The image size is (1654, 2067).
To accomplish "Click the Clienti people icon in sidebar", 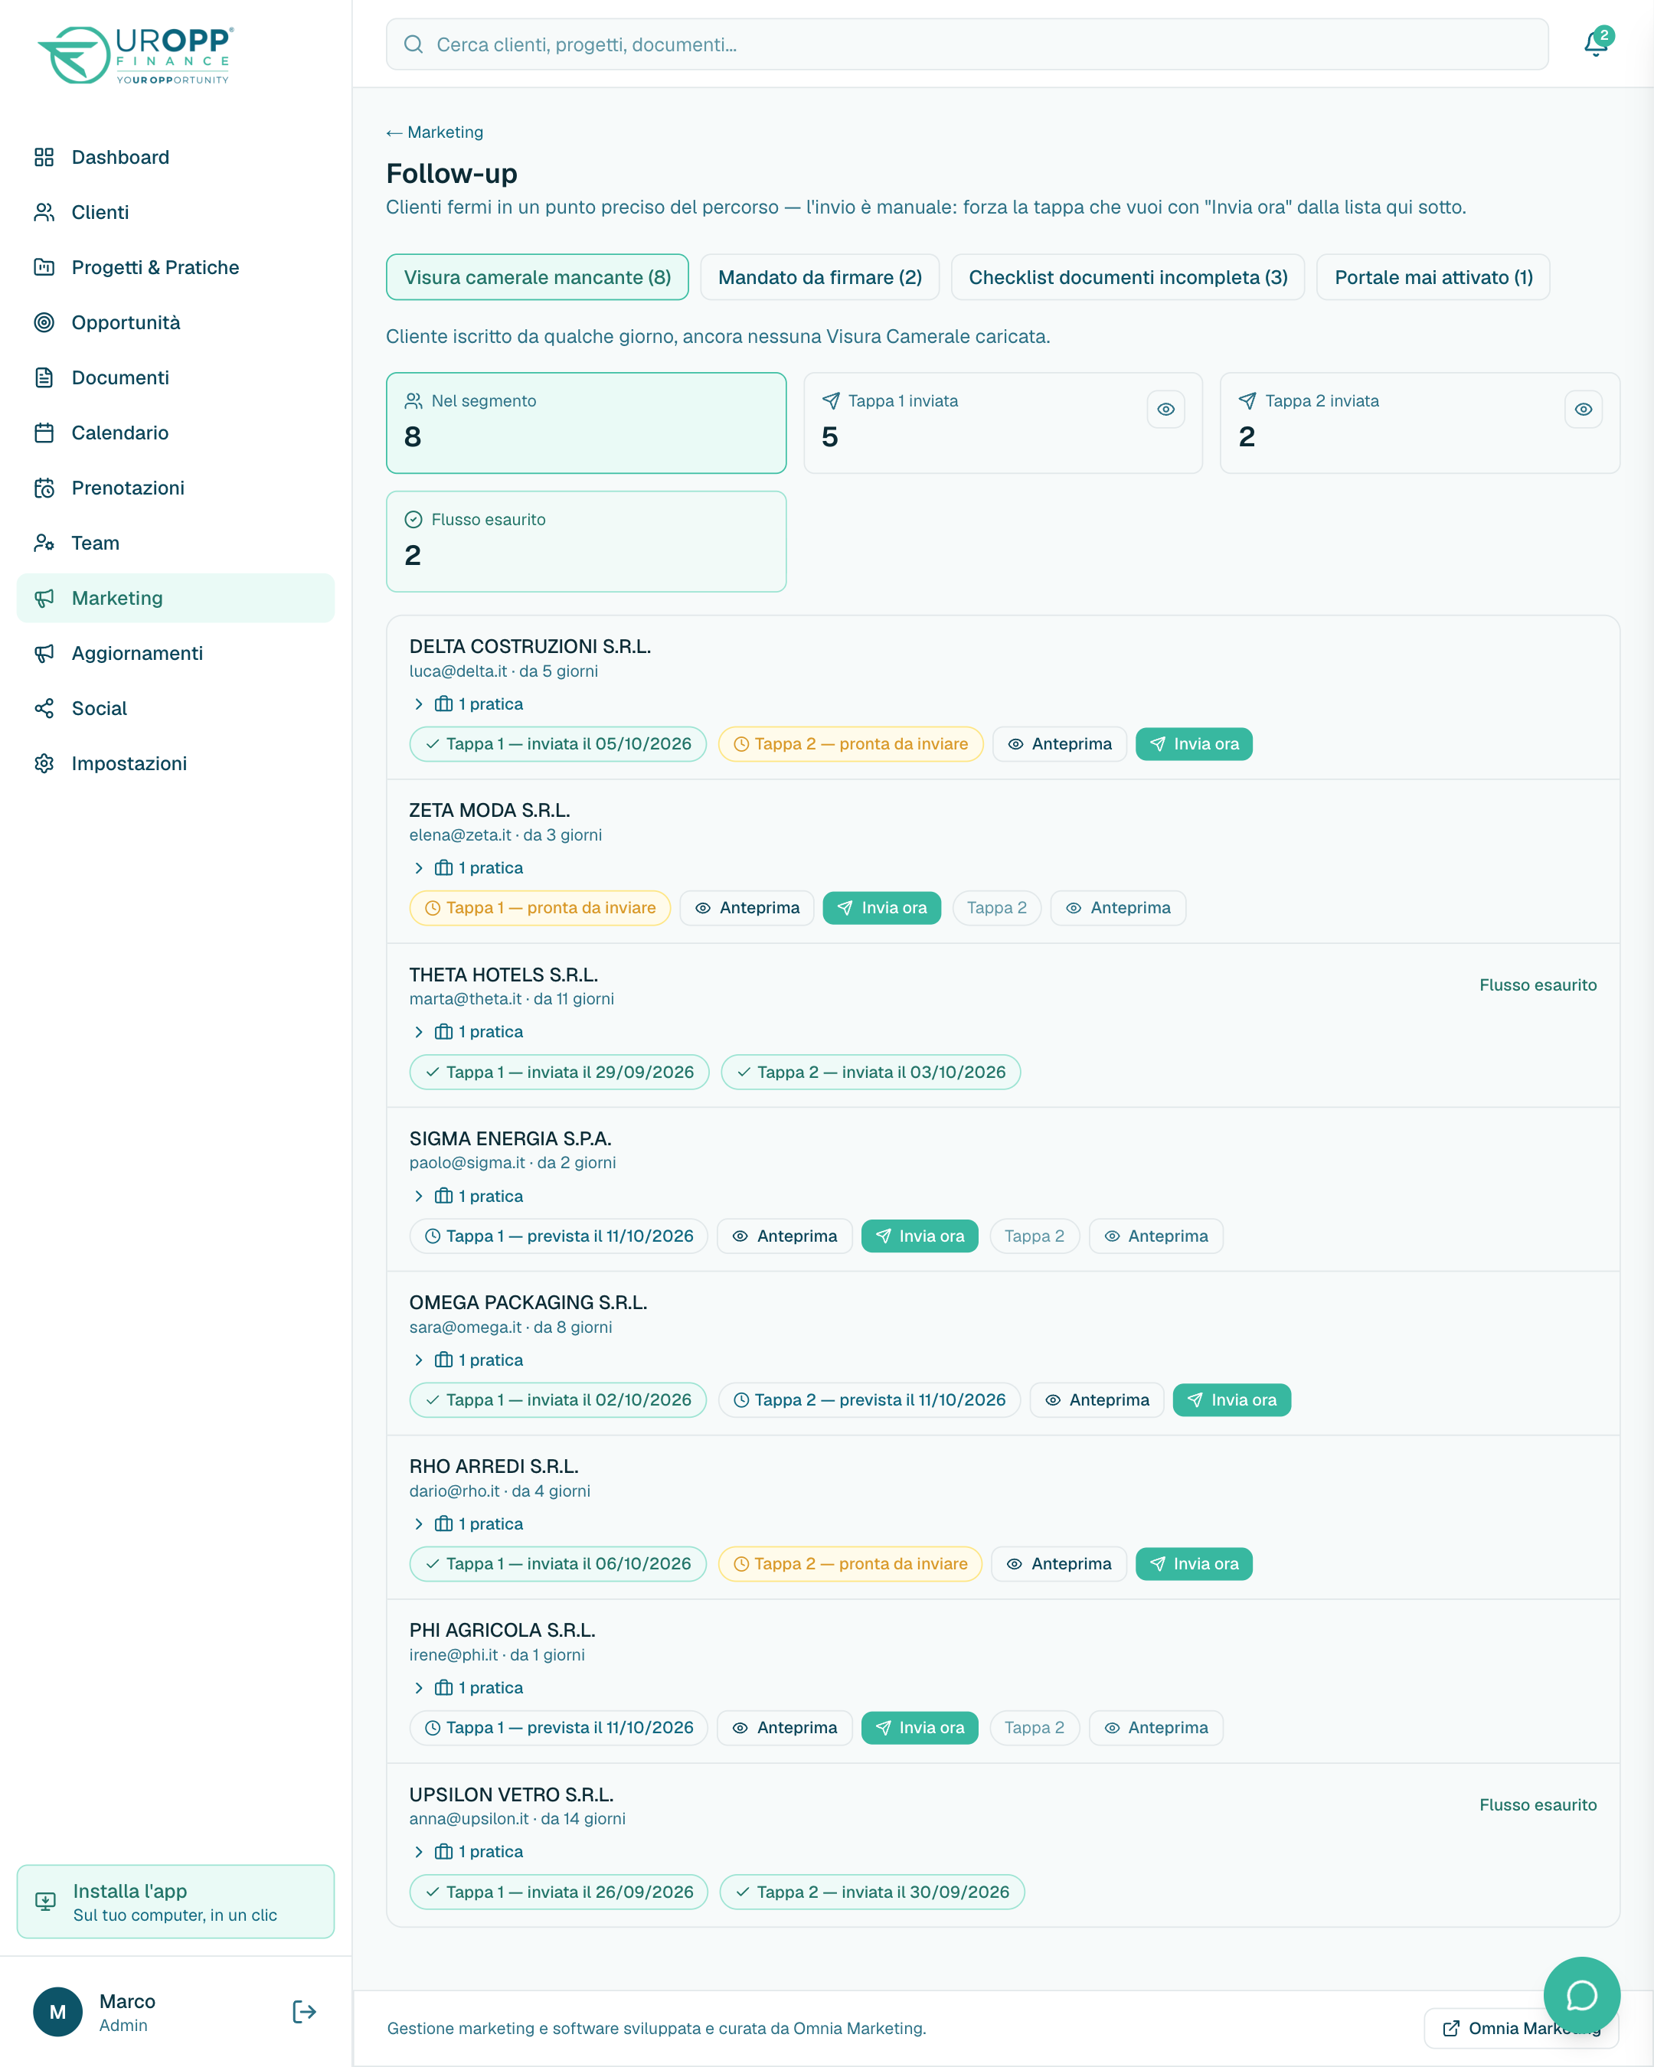I will [44, 212].
